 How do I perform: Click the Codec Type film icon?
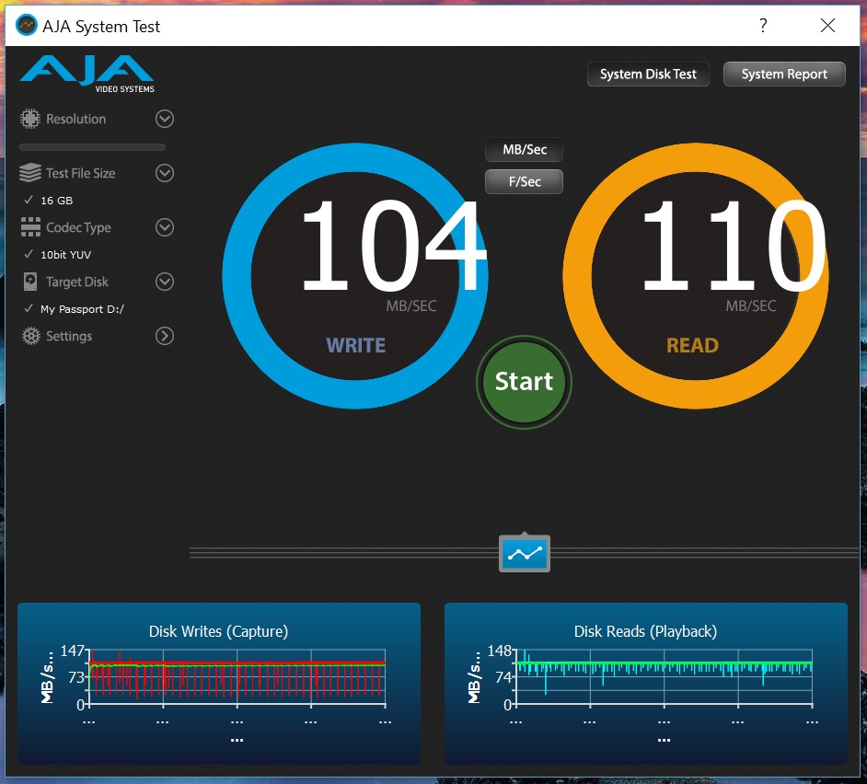tap(30, 226)
